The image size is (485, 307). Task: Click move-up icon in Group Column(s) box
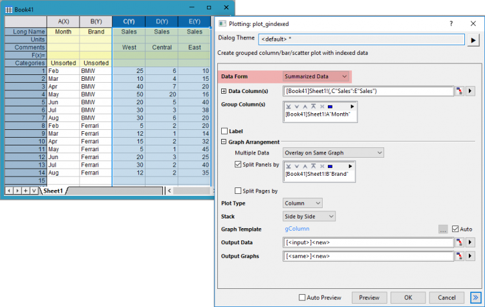coord(305,107)
